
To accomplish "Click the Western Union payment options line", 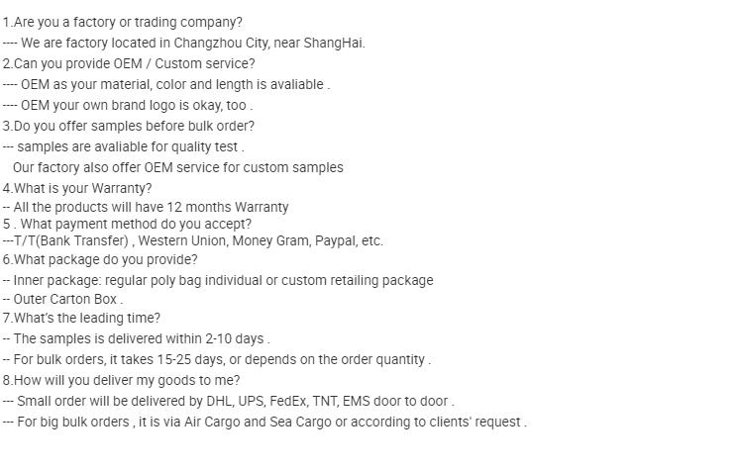I will (193, 240).
